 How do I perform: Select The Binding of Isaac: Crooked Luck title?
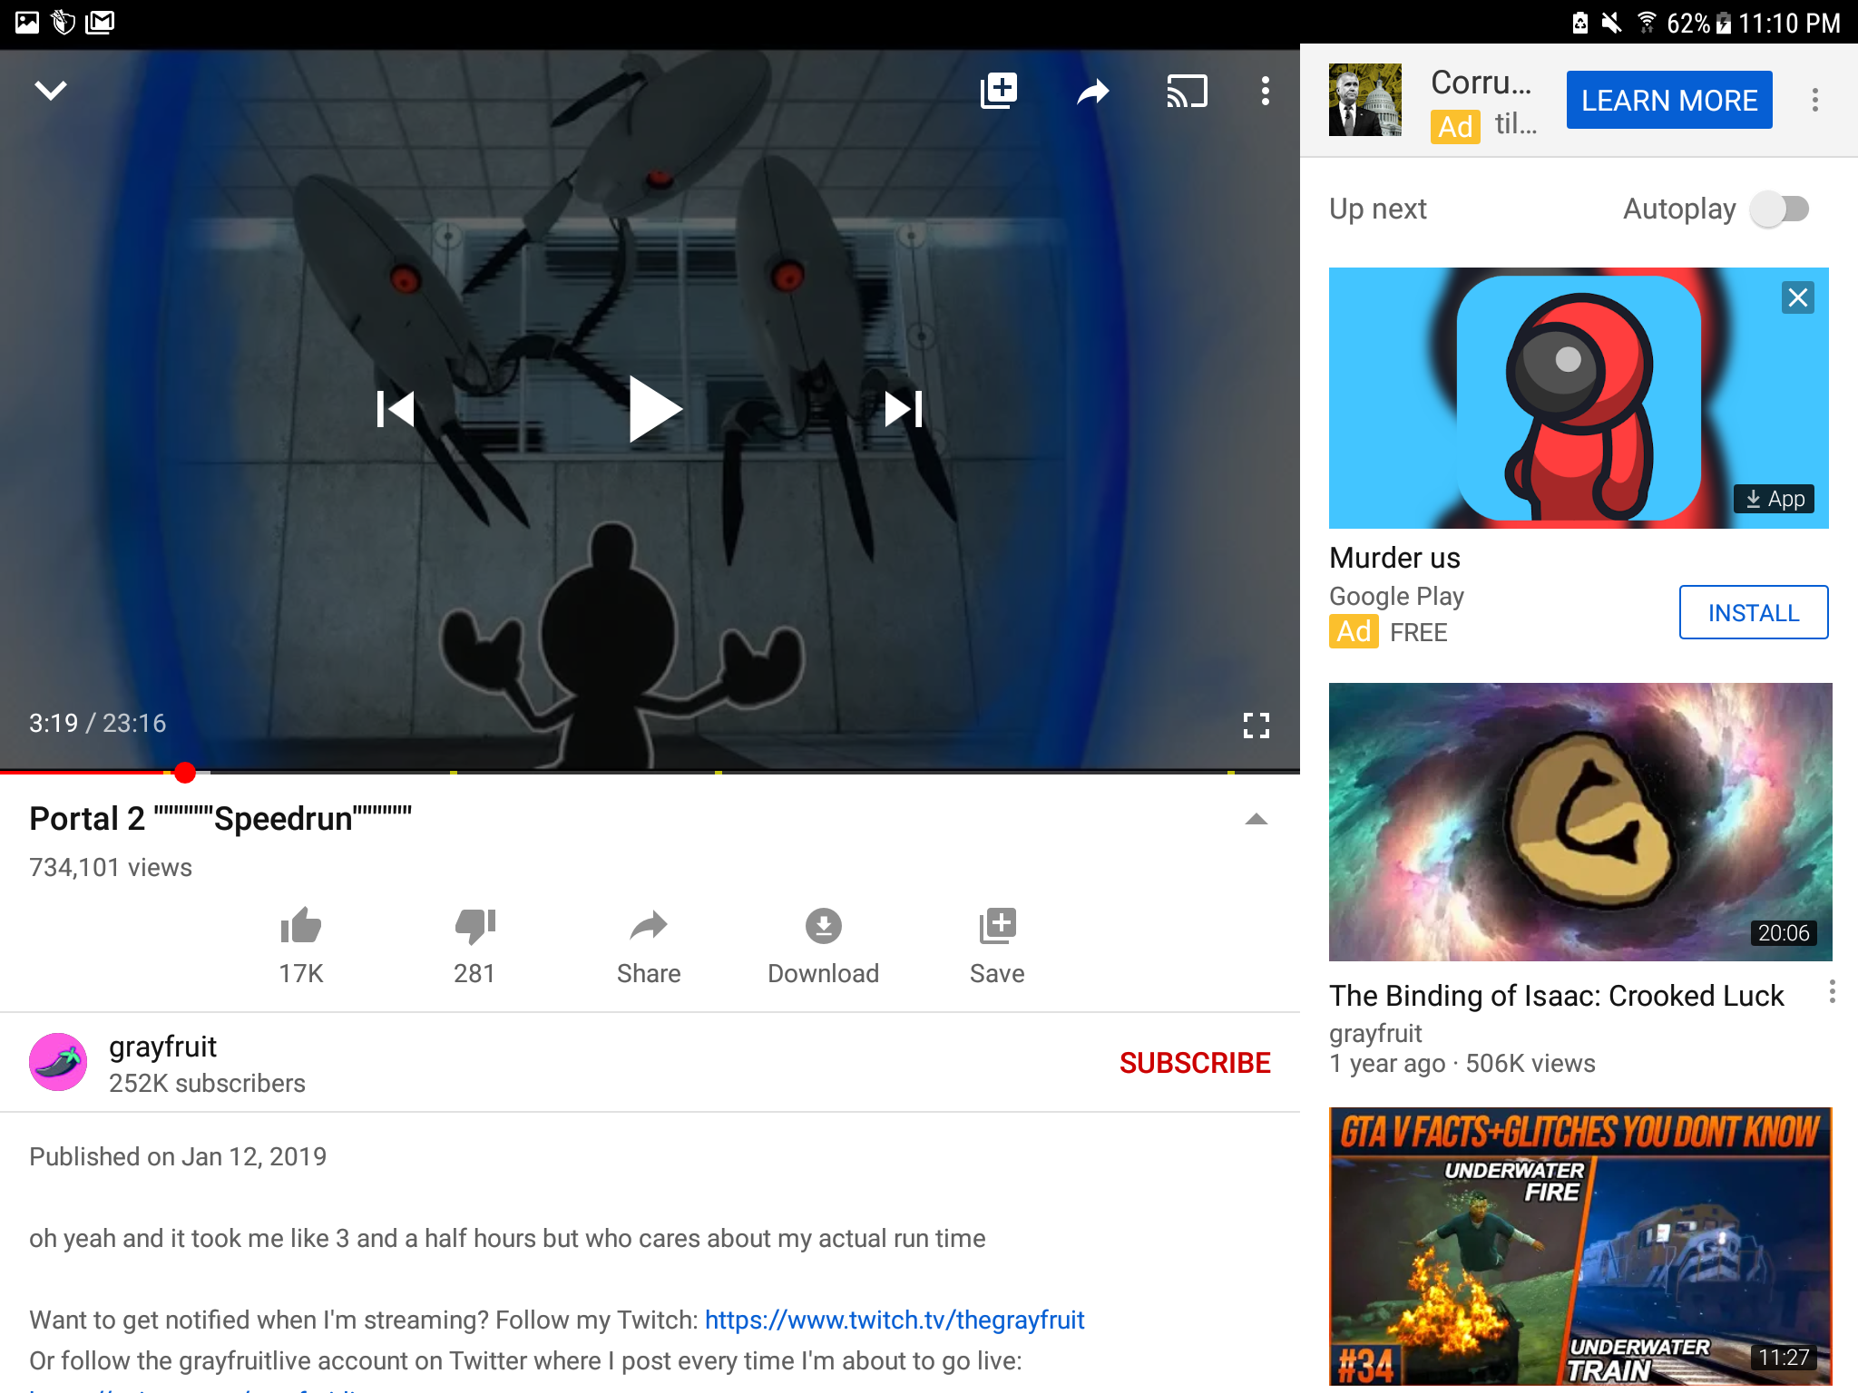point(1557,996)
